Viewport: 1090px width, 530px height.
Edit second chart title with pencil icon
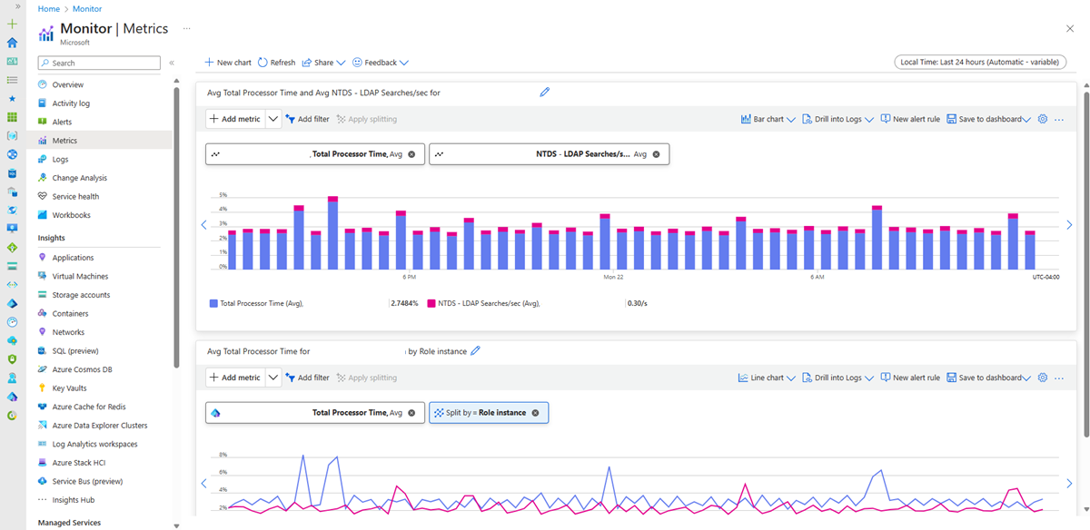pos(475,350)
